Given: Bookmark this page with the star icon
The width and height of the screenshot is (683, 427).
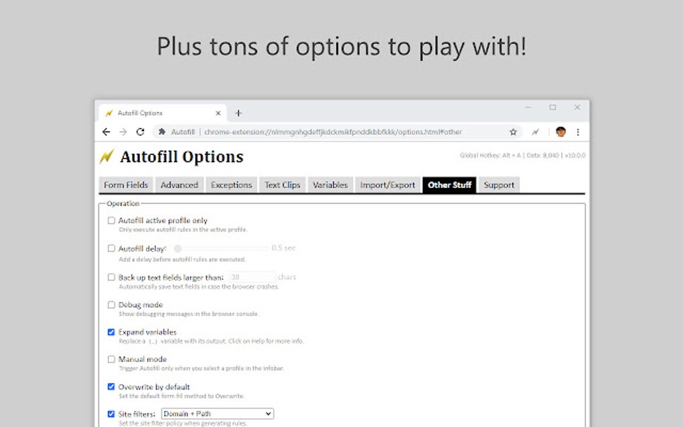Looking at the screenshot, I should [513, 132].
